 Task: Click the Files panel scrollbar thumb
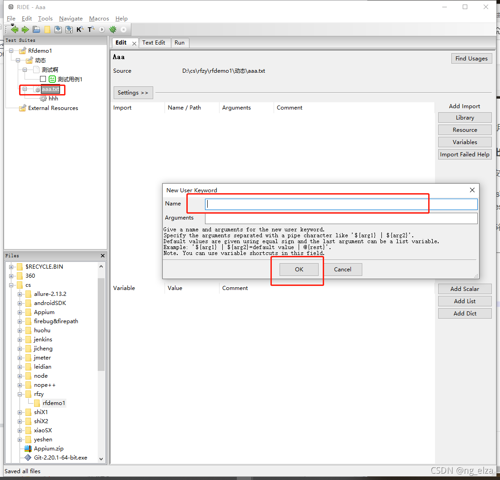pyautogui.click(x=101, y=325)
